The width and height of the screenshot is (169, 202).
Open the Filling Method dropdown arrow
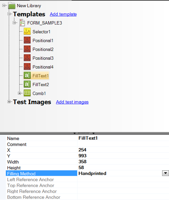165,173
